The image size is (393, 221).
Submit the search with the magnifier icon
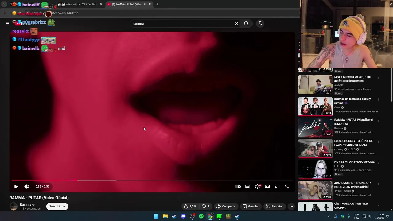(x=246, y=23)
